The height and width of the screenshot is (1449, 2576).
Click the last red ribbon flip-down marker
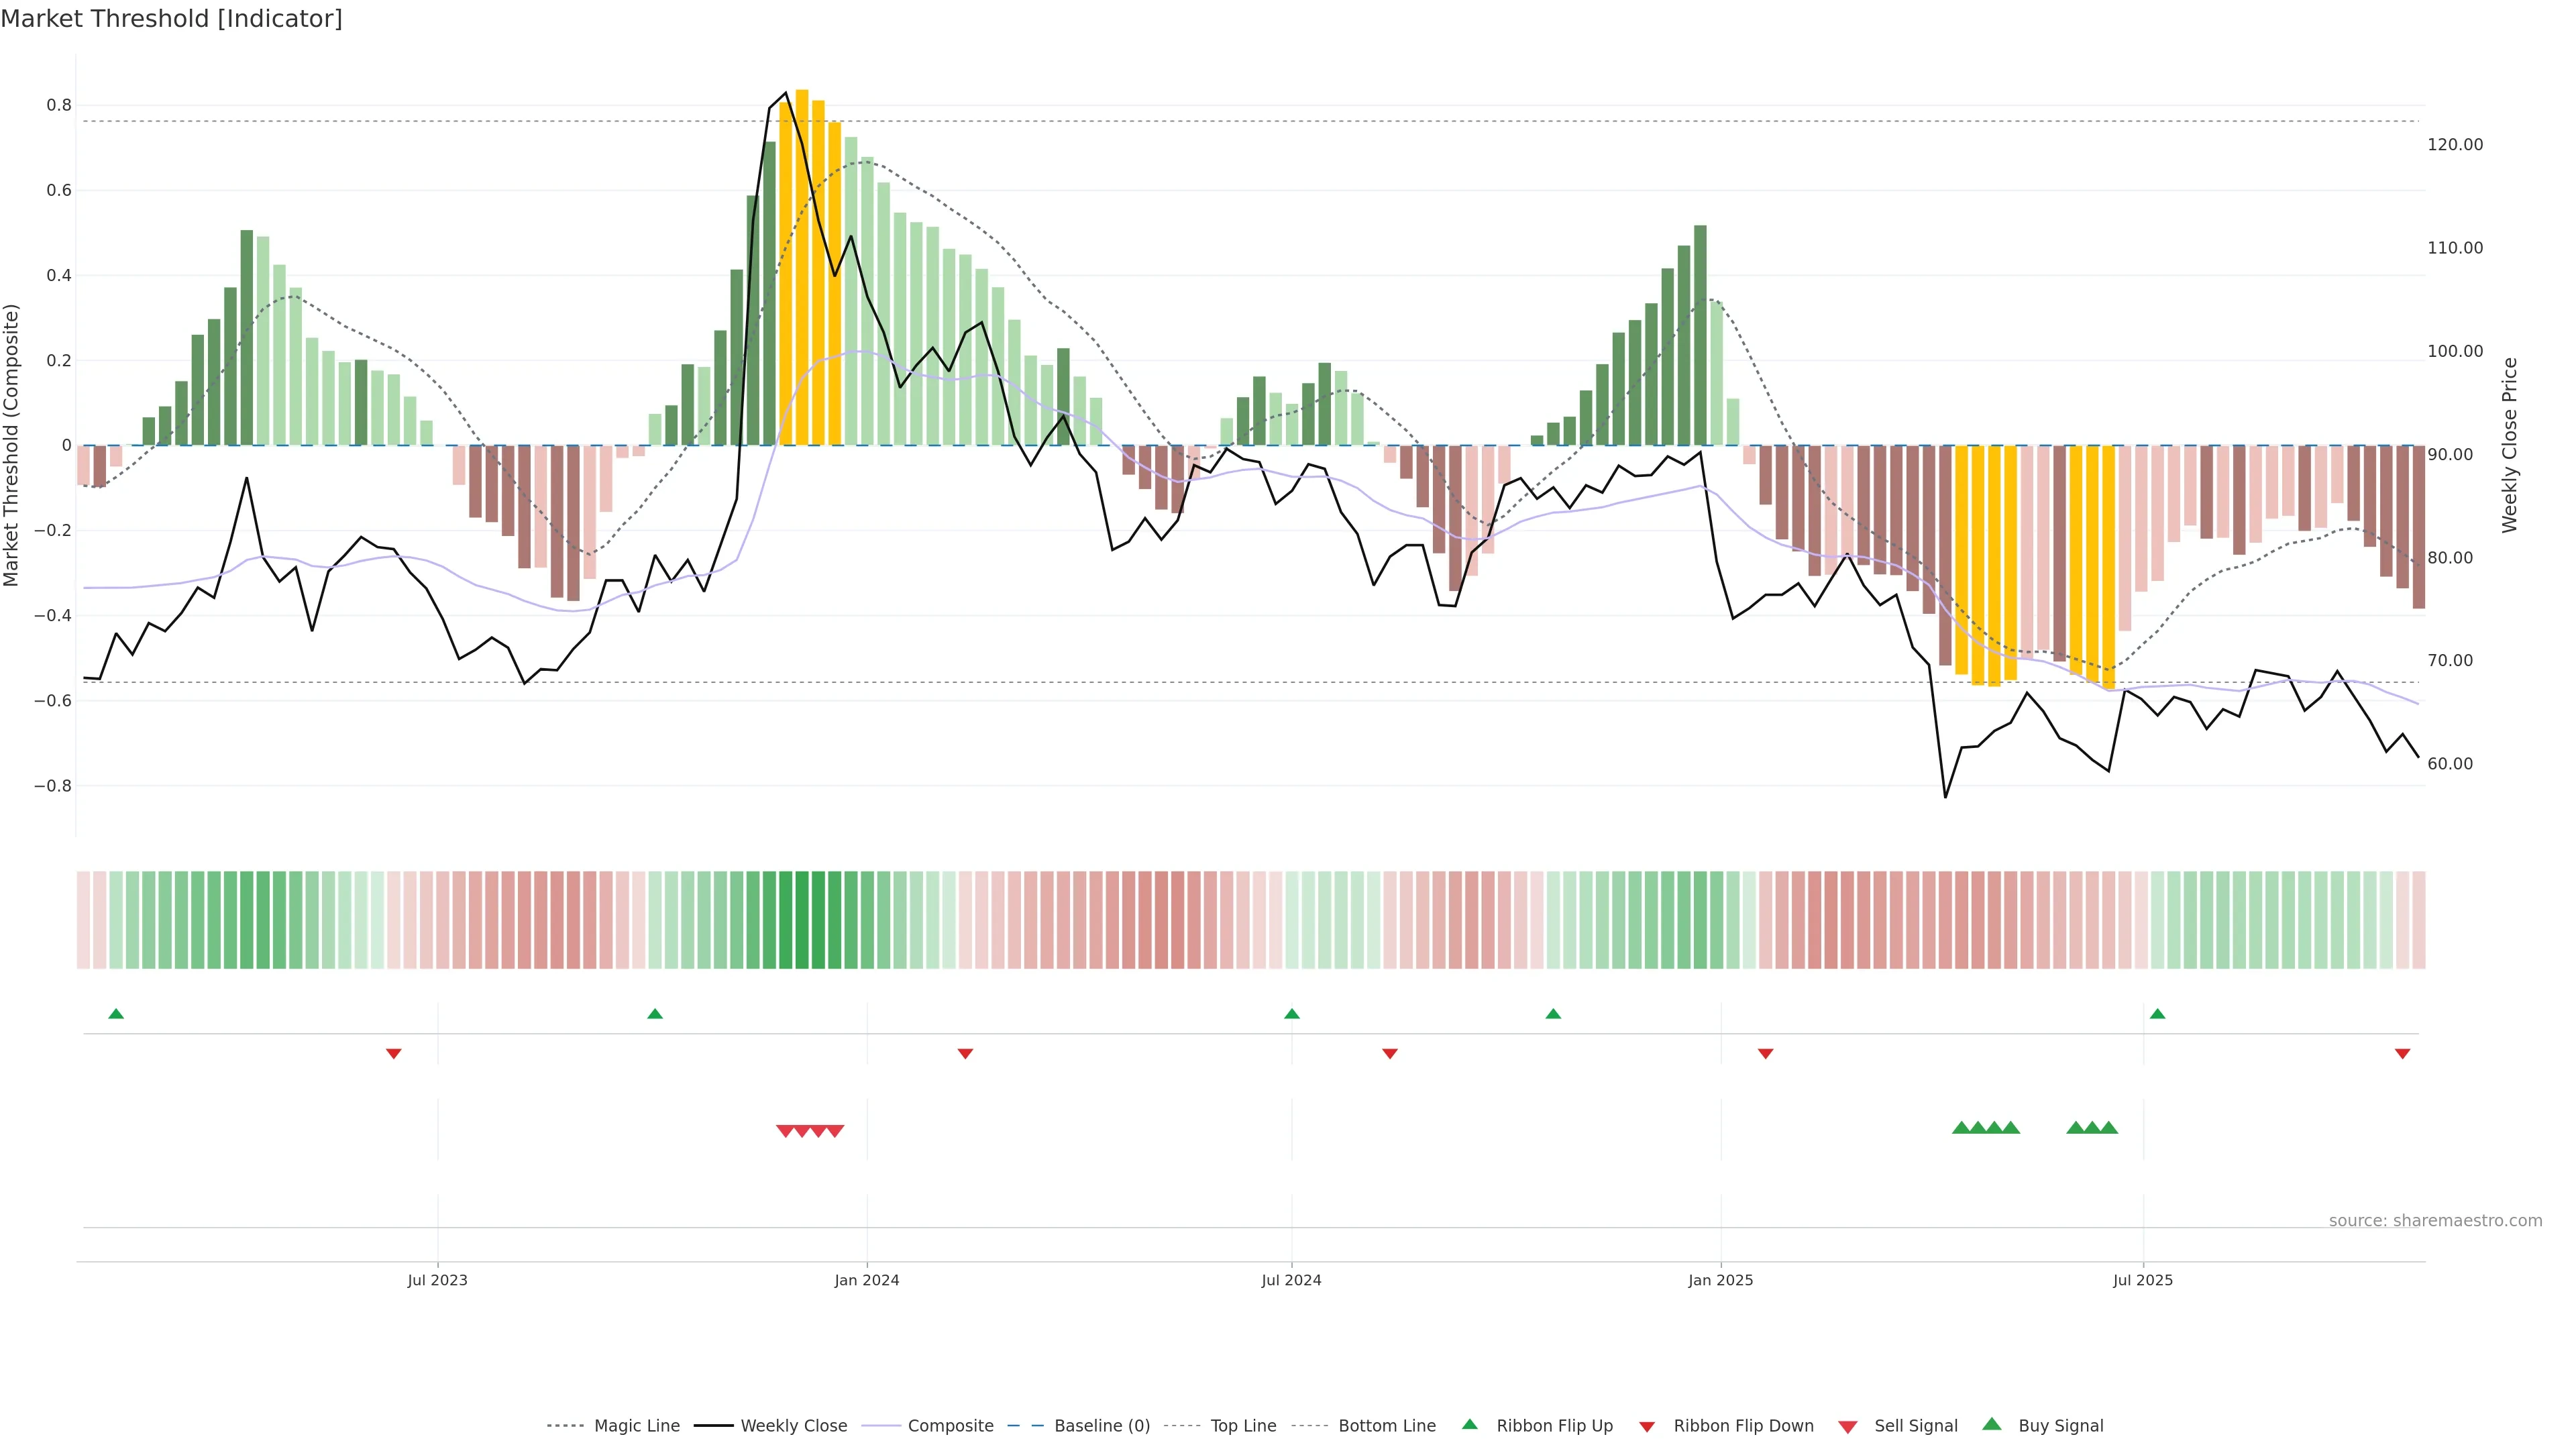(2402, 1054)
